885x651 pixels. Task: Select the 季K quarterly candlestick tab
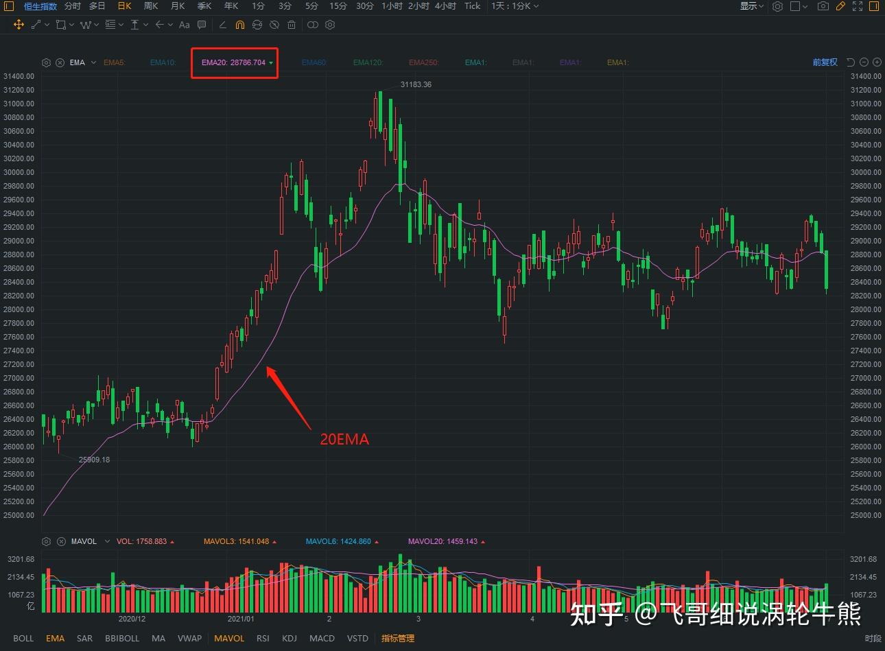click(204, 6)
